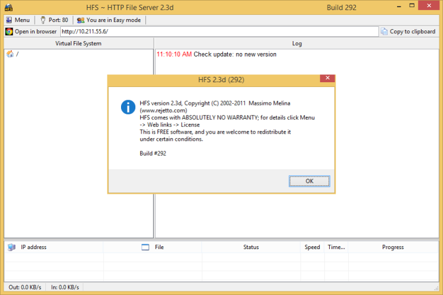Screen dimensions: 443x295
Task: Click the Status column header
Action: [x=251, y=247]
